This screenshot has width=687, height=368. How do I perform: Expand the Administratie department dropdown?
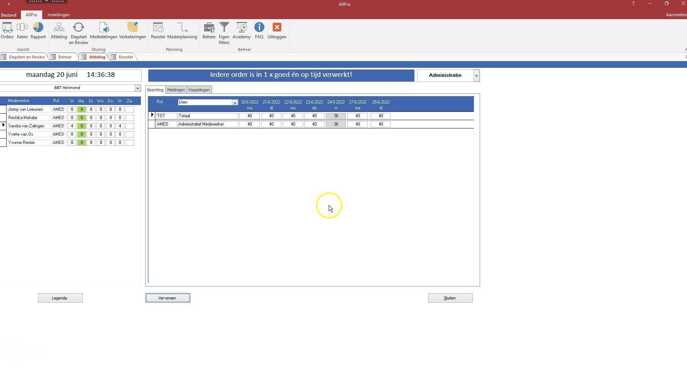pyautogui.click(x=476, y=75)
